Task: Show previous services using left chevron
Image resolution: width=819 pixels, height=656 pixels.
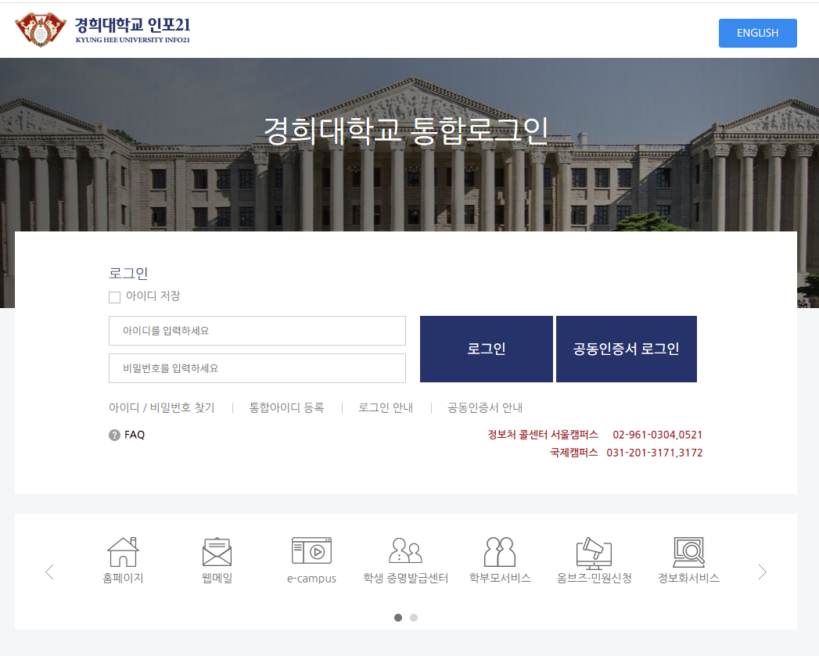Action: (x=50, y=572)
